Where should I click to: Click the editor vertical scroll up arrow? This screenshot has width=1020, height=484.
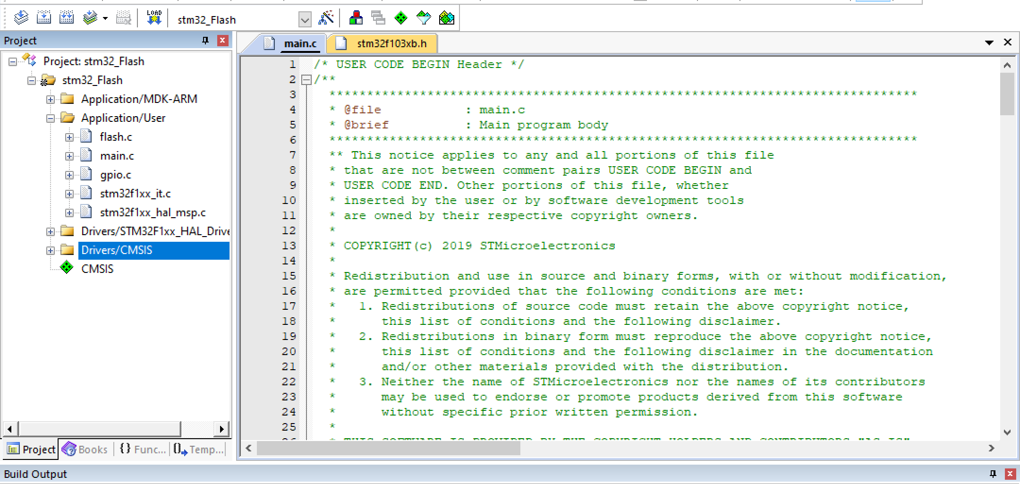(x=1007, y=65)
